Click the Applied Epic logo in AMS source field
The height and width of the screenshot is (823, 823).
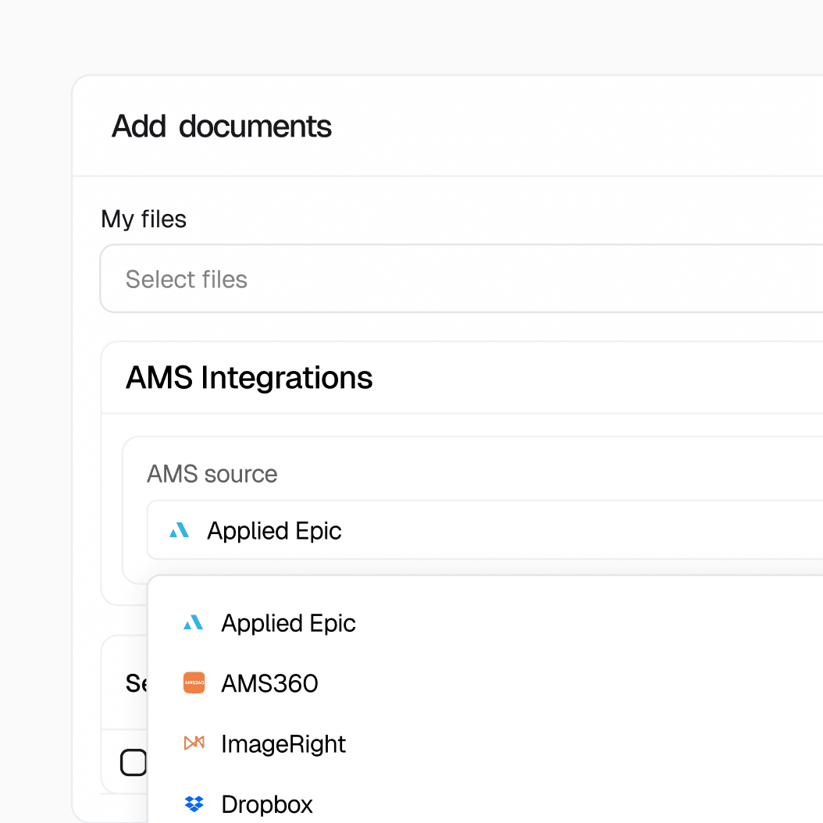[x=179, y=531]
